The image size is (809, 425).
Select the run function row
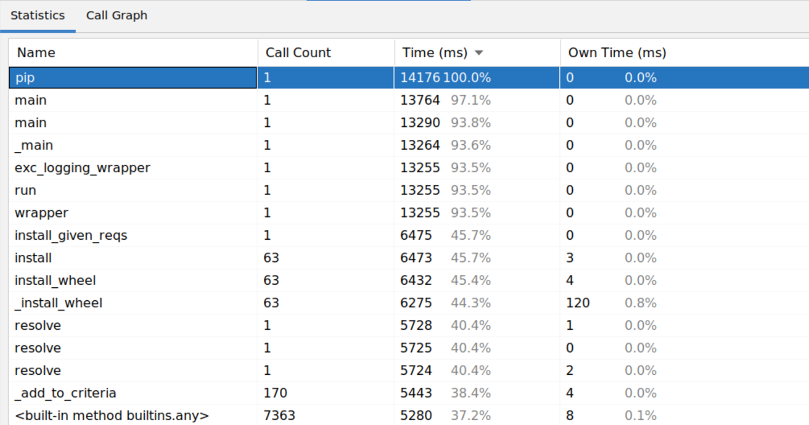click(108, 190)
